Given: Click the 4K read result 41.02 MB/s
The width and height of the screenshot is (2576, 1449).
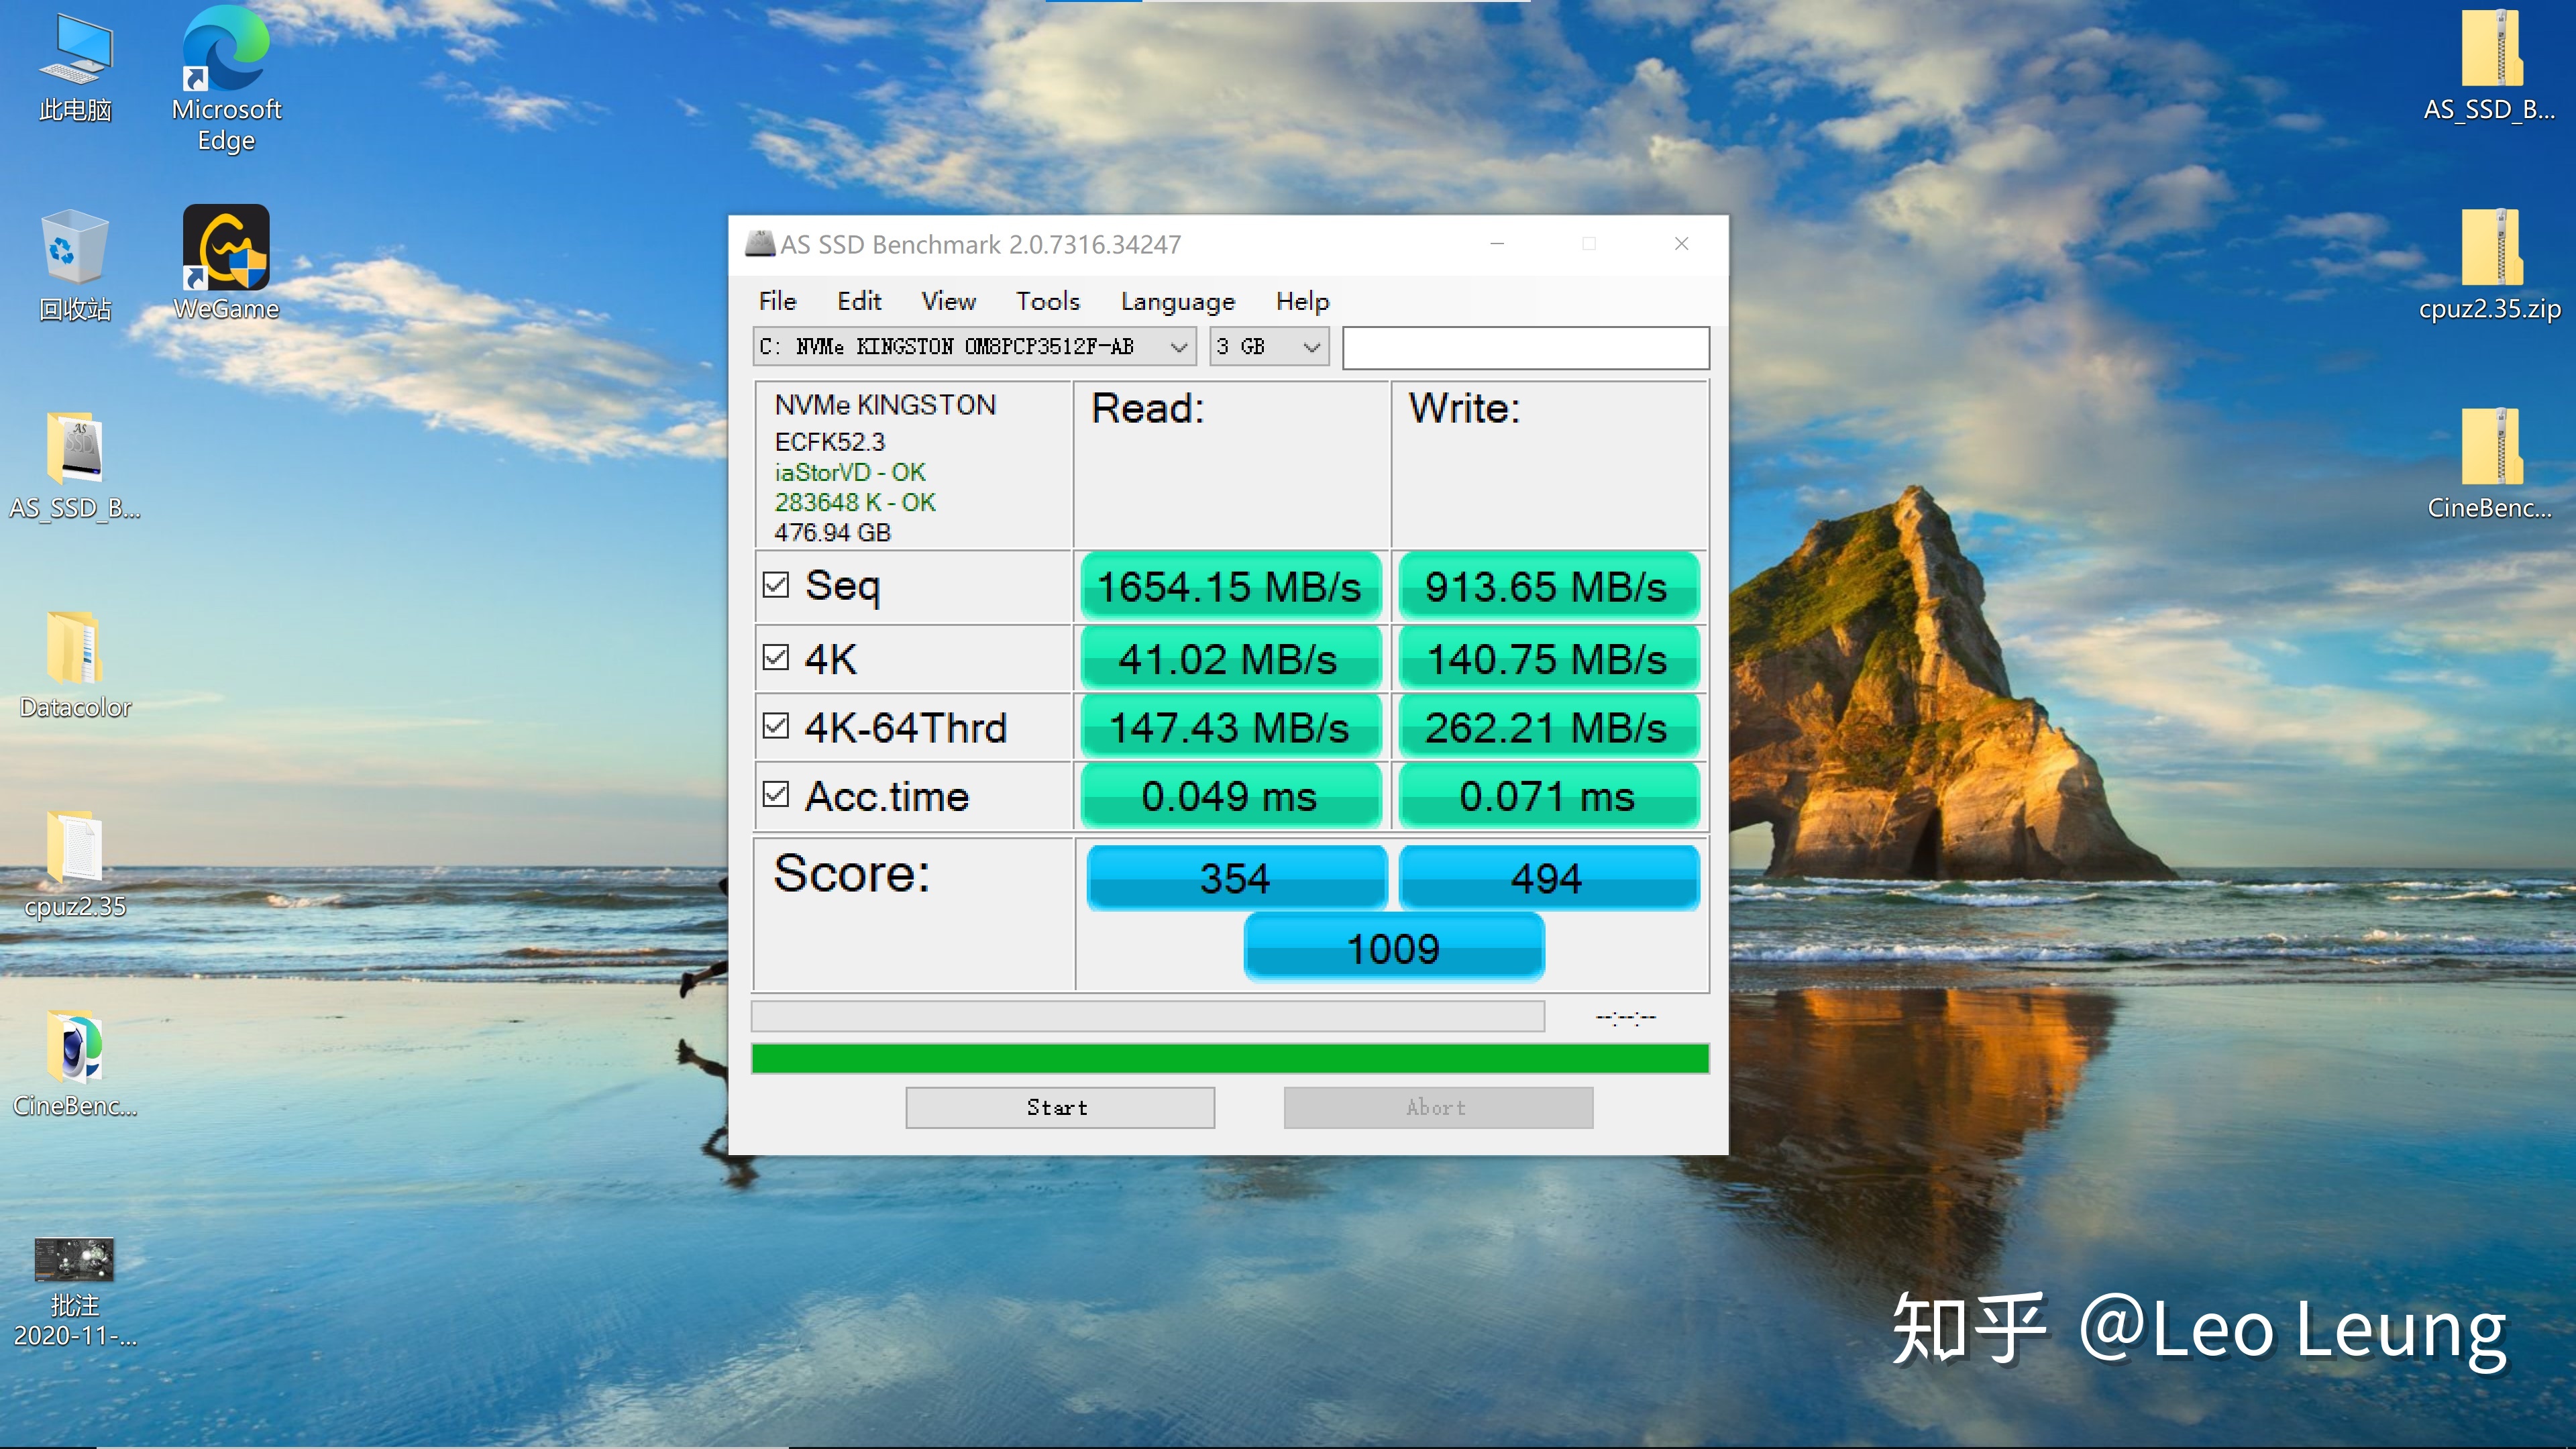Looking at the screenshot, I should tap(1230, 659).
